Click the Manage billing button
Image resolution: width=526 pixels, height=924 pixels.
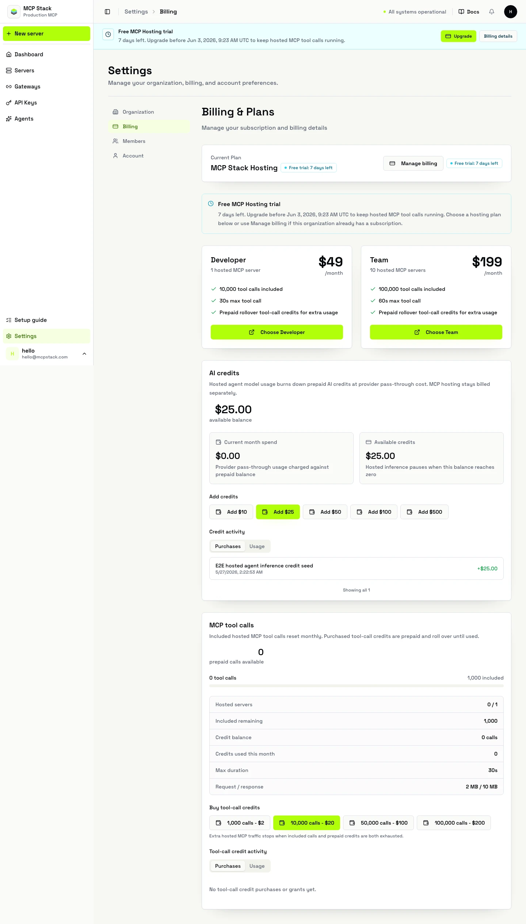(413, 163)
